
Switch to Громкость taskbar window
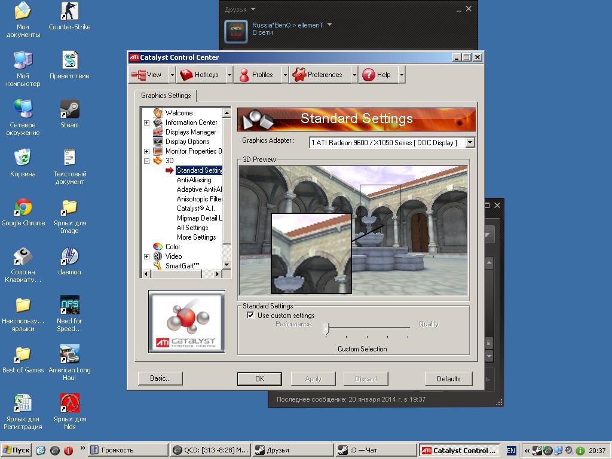click(128, 450)
